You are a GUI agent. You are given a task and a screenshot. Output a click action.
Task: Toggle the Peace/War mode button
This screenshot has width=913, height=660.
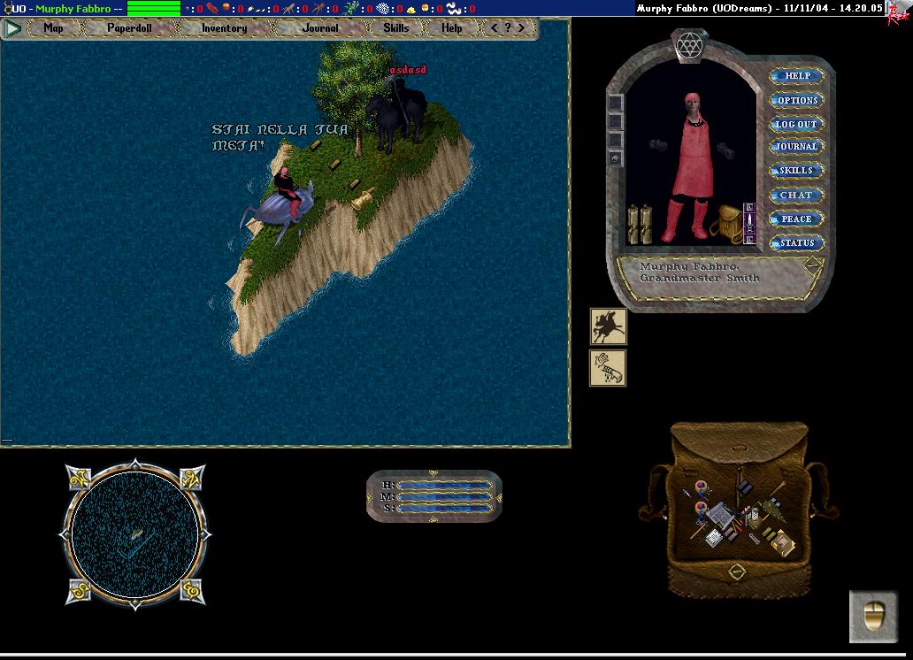click(796, 219)
